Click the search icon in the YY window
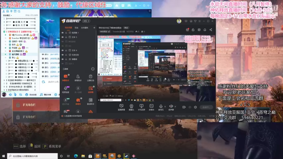Image resolution: width=283 pixels, height=159 pixels. [19, 11]
